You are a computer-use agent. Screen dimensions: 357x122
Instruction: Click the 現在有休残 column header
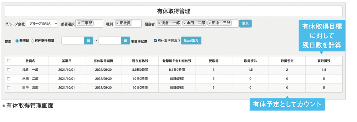pyautogui.click(x=140, y=61)
